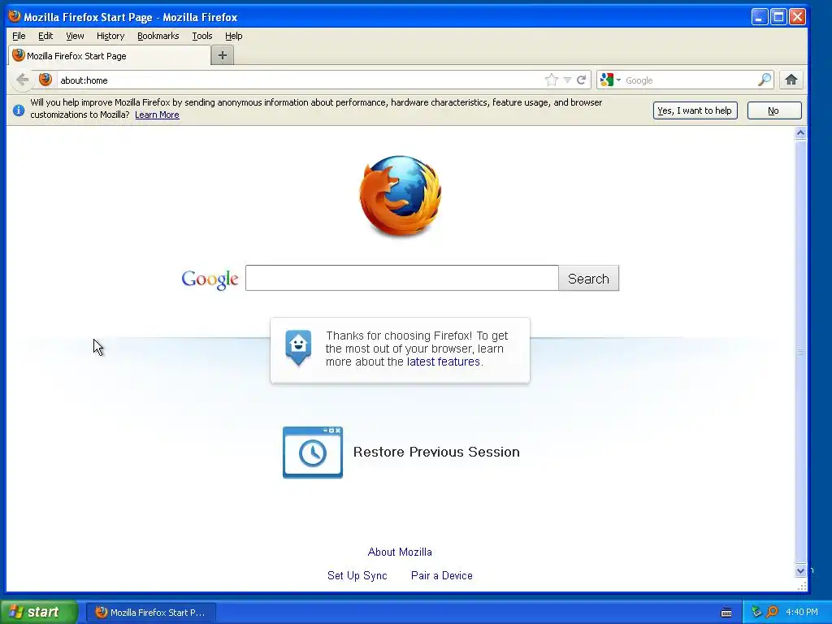This screenshot has height=624, width=832.
Task: Click the Google toolbar search field
Action: (x=690, y=80)
